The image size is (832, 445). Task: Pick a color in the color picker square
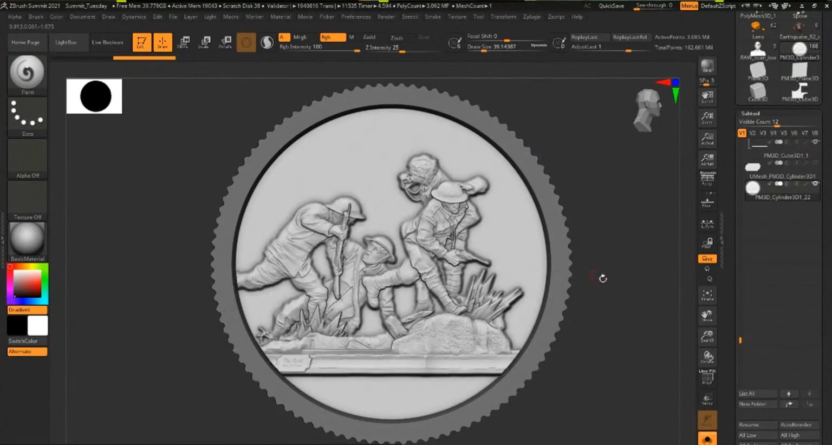(x=27, y=283)
